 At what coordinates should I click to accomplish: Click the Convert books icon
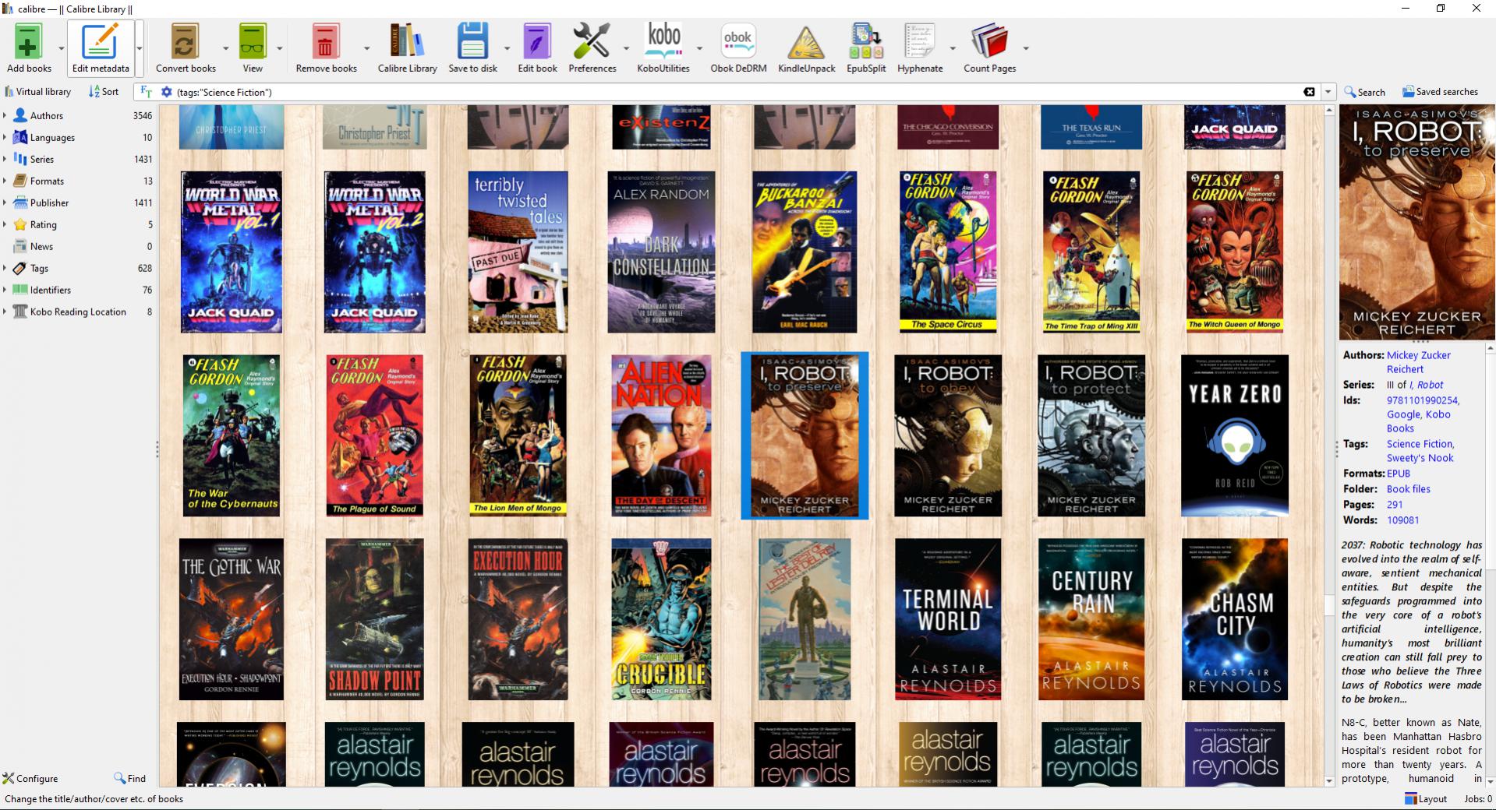click(x=185, y=42)
